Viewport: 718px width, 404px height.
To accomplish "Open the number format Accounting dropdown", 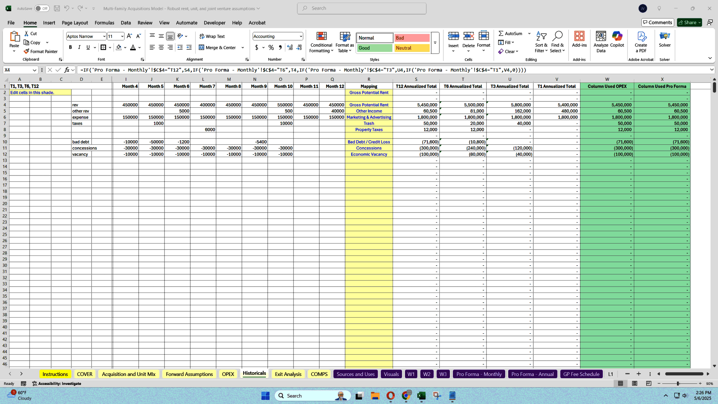I will (x=301, y=36).
